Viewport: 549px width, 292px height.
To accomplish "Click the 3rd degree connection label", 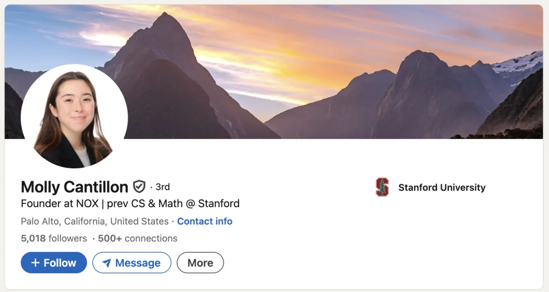I will click(162, 187).
